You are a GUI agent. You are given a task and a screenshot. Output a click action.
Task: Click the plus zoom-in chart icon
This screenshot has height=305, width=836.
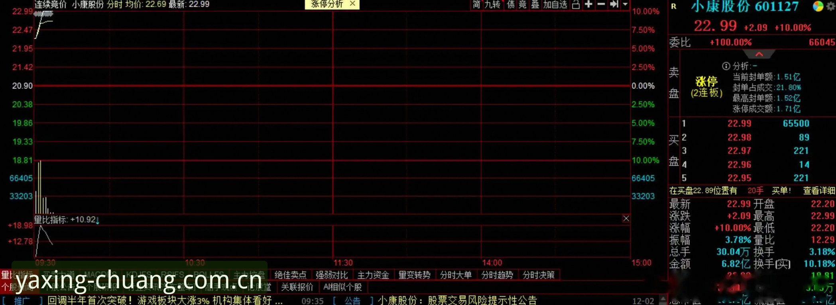pos(588,4)
